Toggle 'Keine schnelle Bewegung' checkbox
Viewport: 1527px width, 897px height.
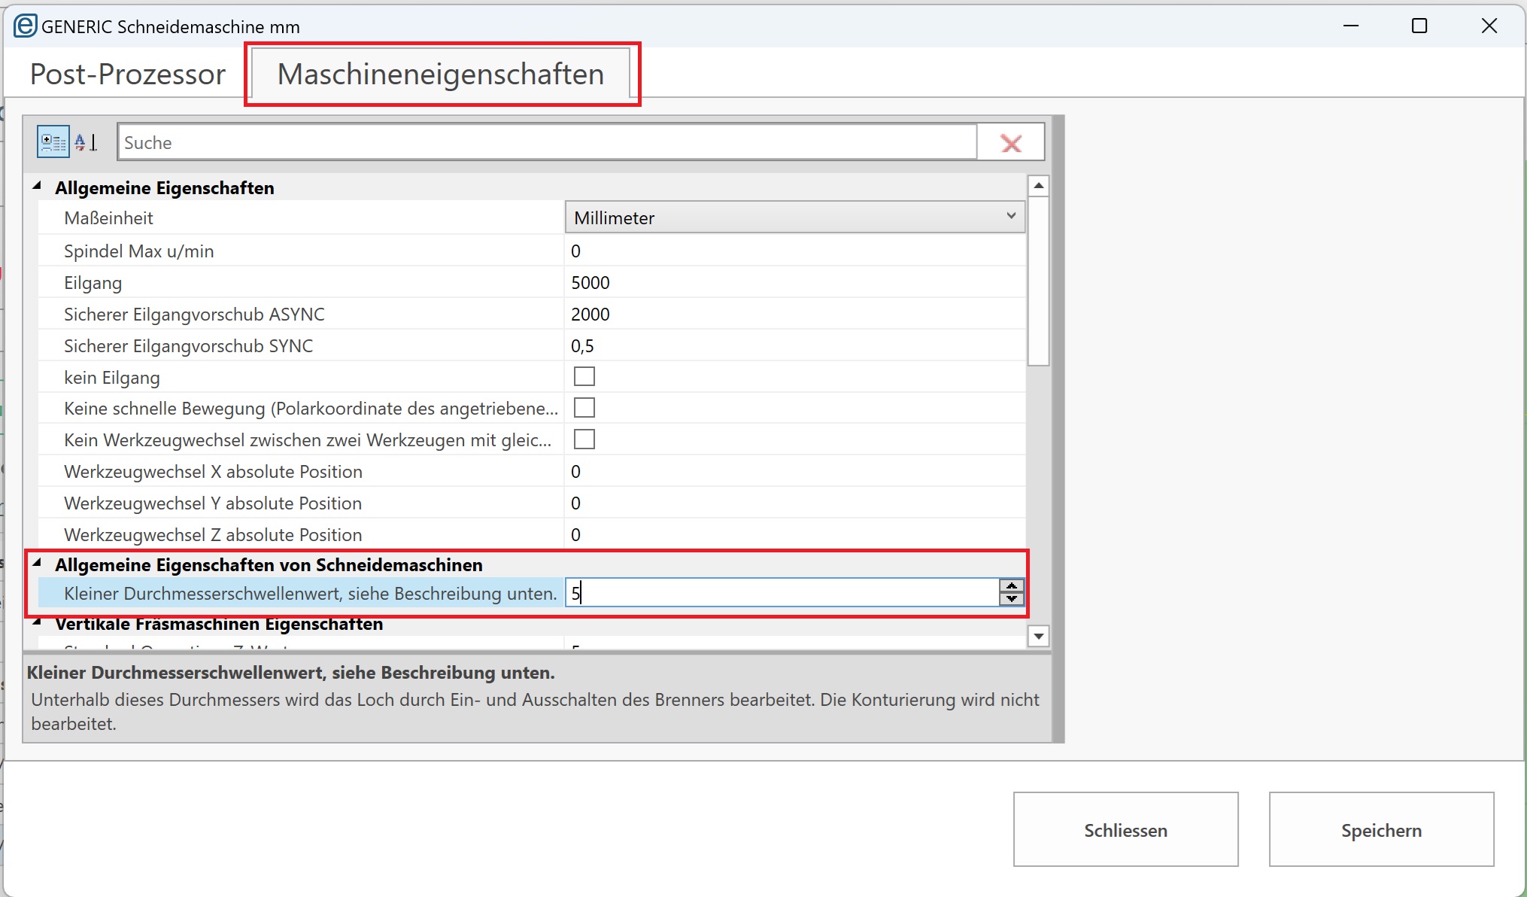click(584, 408)
